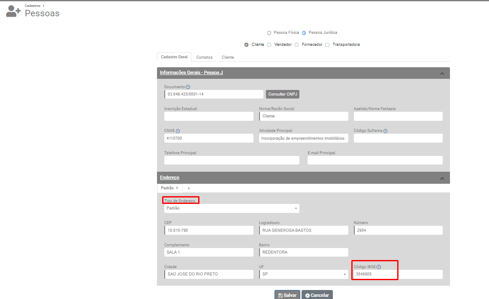Switch to the Contatos tab
489x299 pixels.
[204, 57]
